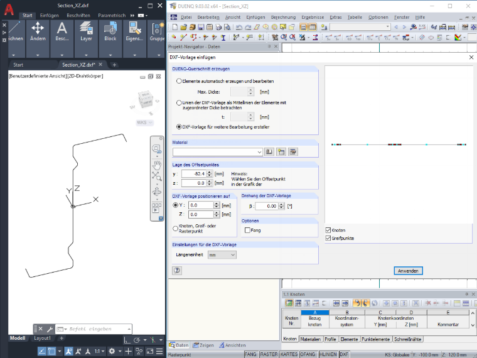The width and height of the screenshot is (477, 358).
Task: Expand the Layer panel dropdown arrow
Action: tap(86, 55)
